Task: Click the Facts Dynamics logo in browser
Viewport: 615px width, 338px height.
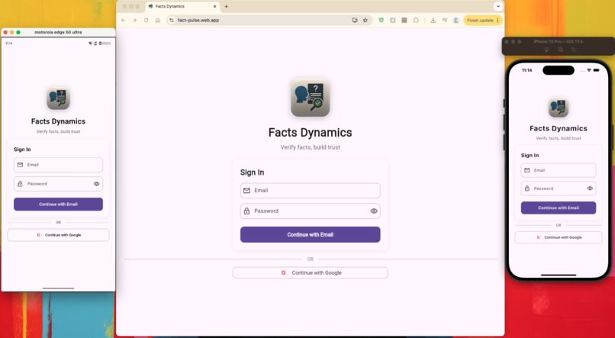Action: pos(311,98)
